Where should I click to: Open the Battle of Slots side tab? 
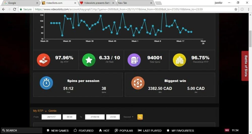(245, 66)
